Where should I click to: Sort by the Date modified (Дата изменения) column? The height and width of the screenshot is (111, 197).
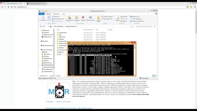pyautogui.click(x=88, y=30)
